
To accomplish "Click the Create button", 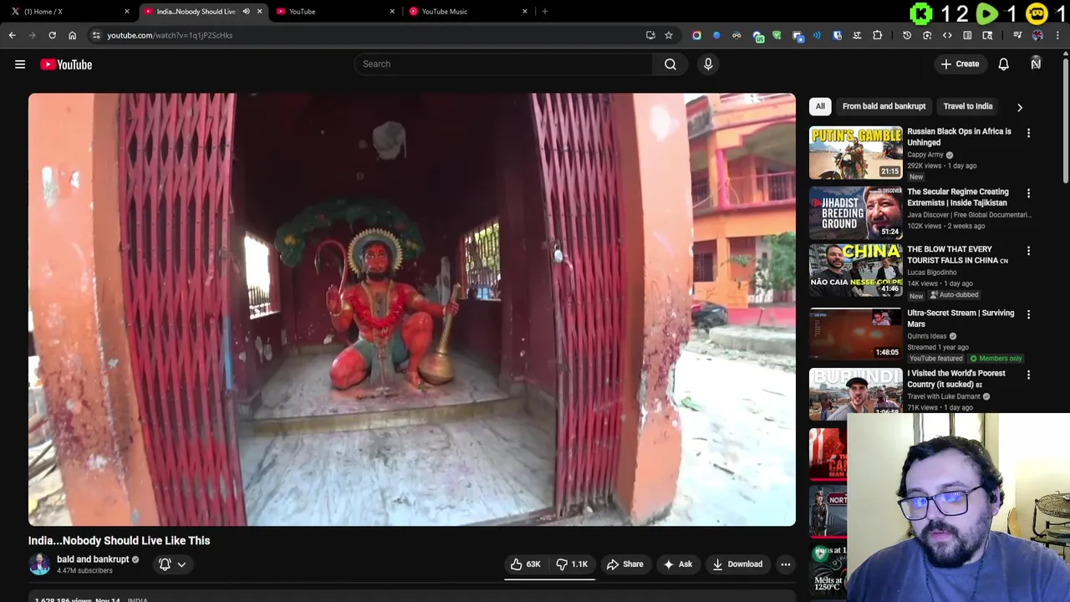I will (960, 64).
